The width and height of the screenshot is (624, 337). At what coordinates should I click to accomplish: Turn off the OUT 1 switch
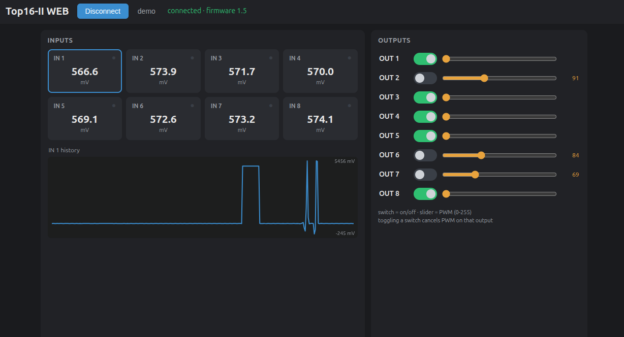coord(425,59)
